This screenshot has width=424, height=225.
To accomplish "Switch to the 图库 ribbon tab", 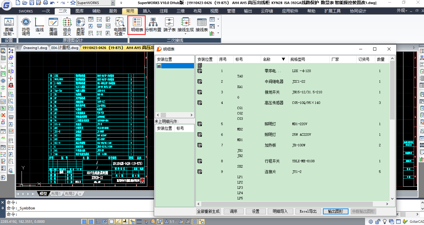I will 80,11.
